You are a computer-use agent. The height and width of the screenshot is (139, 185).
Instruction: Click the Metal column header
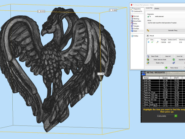(151, 78)
